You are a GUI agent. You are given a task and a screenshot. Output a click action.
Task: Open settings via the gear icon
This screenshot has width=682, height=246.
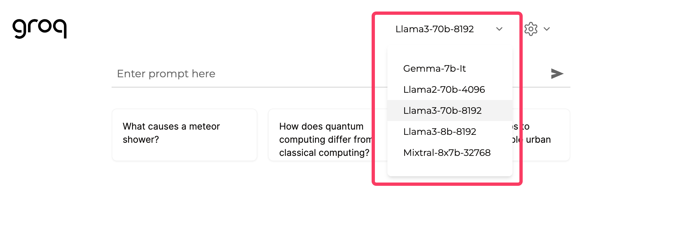point(531,29)
